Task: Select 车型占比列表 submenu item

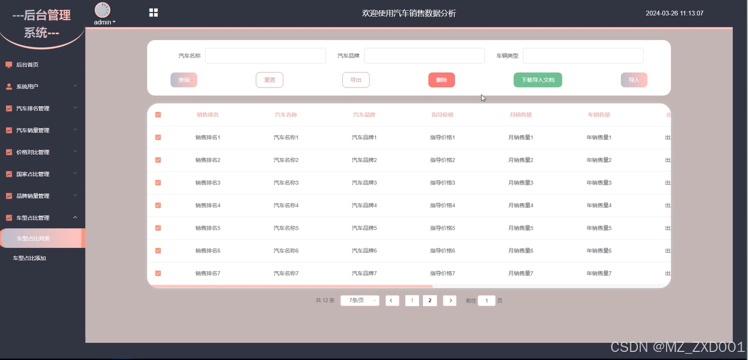Action: pyautogui.click(x=42, y=238)
